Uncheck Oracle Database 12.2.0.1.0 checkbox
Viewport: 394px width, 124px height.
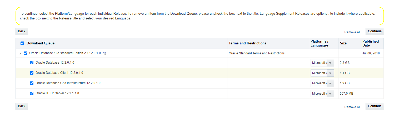click(32, 63)
